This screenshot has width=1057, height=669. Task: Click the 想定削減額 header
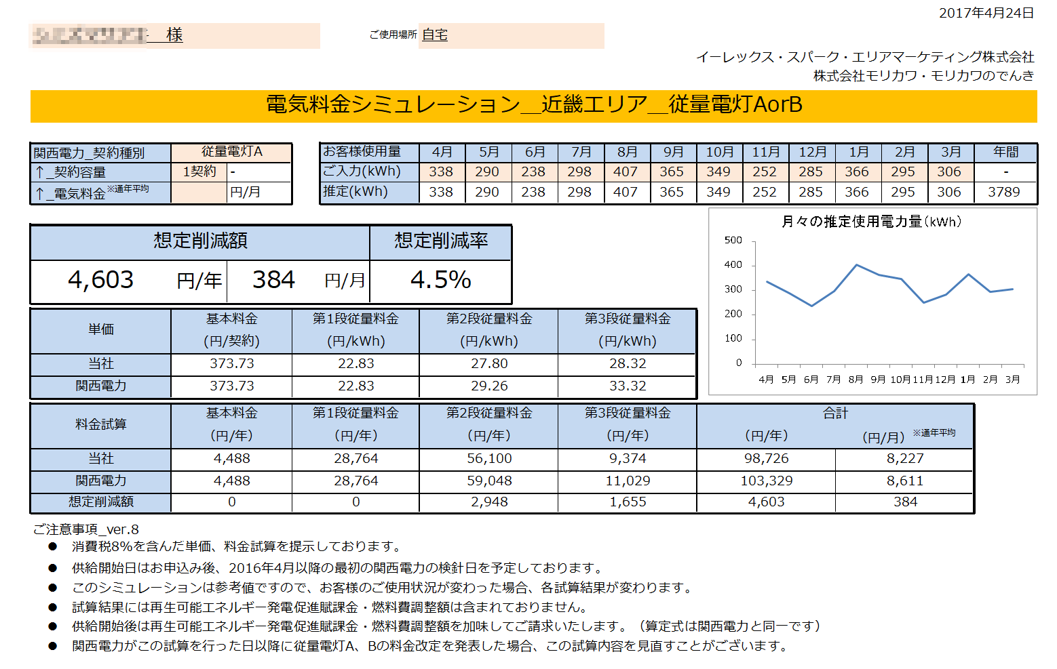200,241
